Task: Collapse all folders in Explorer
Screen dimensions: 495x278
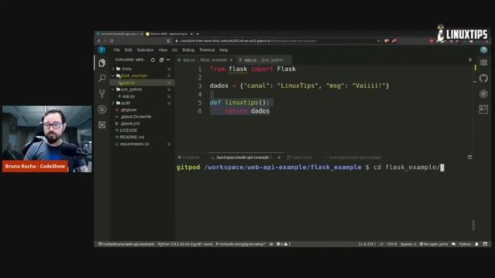Action: tap(162, 59)
